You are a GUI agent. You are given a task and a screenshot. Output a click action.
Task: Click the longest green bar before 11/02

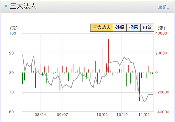(139, 87)
